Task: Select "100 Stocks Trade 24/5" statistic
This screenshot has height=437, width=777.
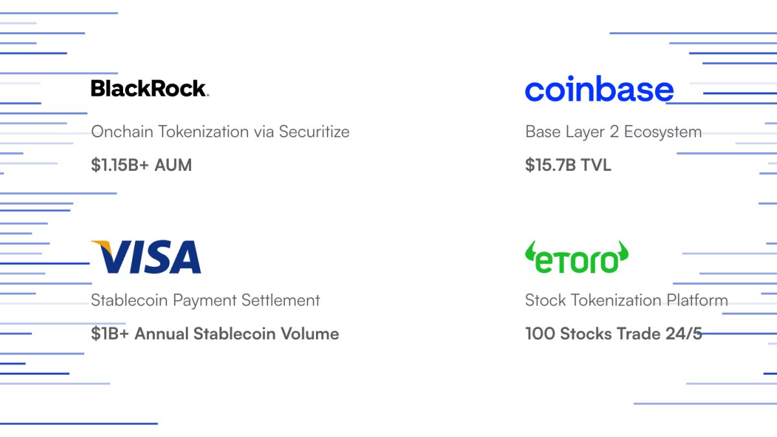Action: coord(613,334)
